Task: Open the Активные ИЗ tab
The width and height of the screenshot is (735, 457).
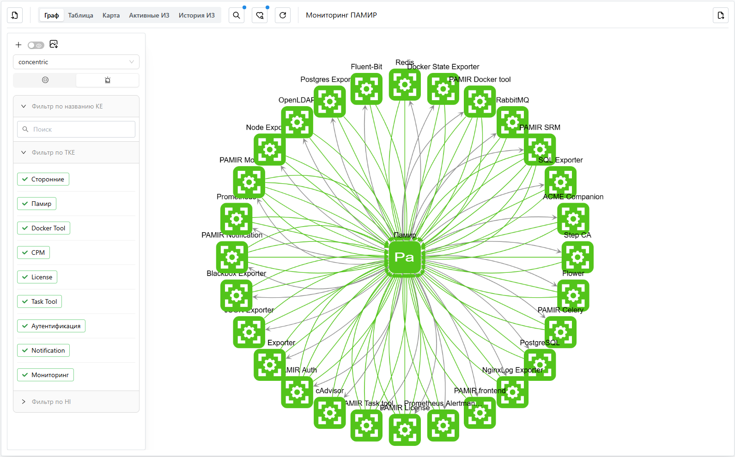Action: (x=149, y=15)
